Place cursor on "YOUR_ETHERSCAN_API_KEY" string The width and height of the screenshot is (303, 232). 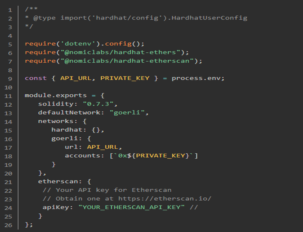point(132,207)
